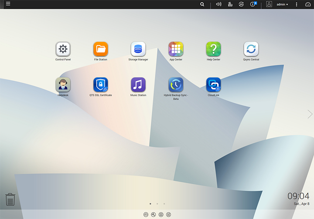
Task: Open the main hamburger menu
Action: [x=8, y=4]
